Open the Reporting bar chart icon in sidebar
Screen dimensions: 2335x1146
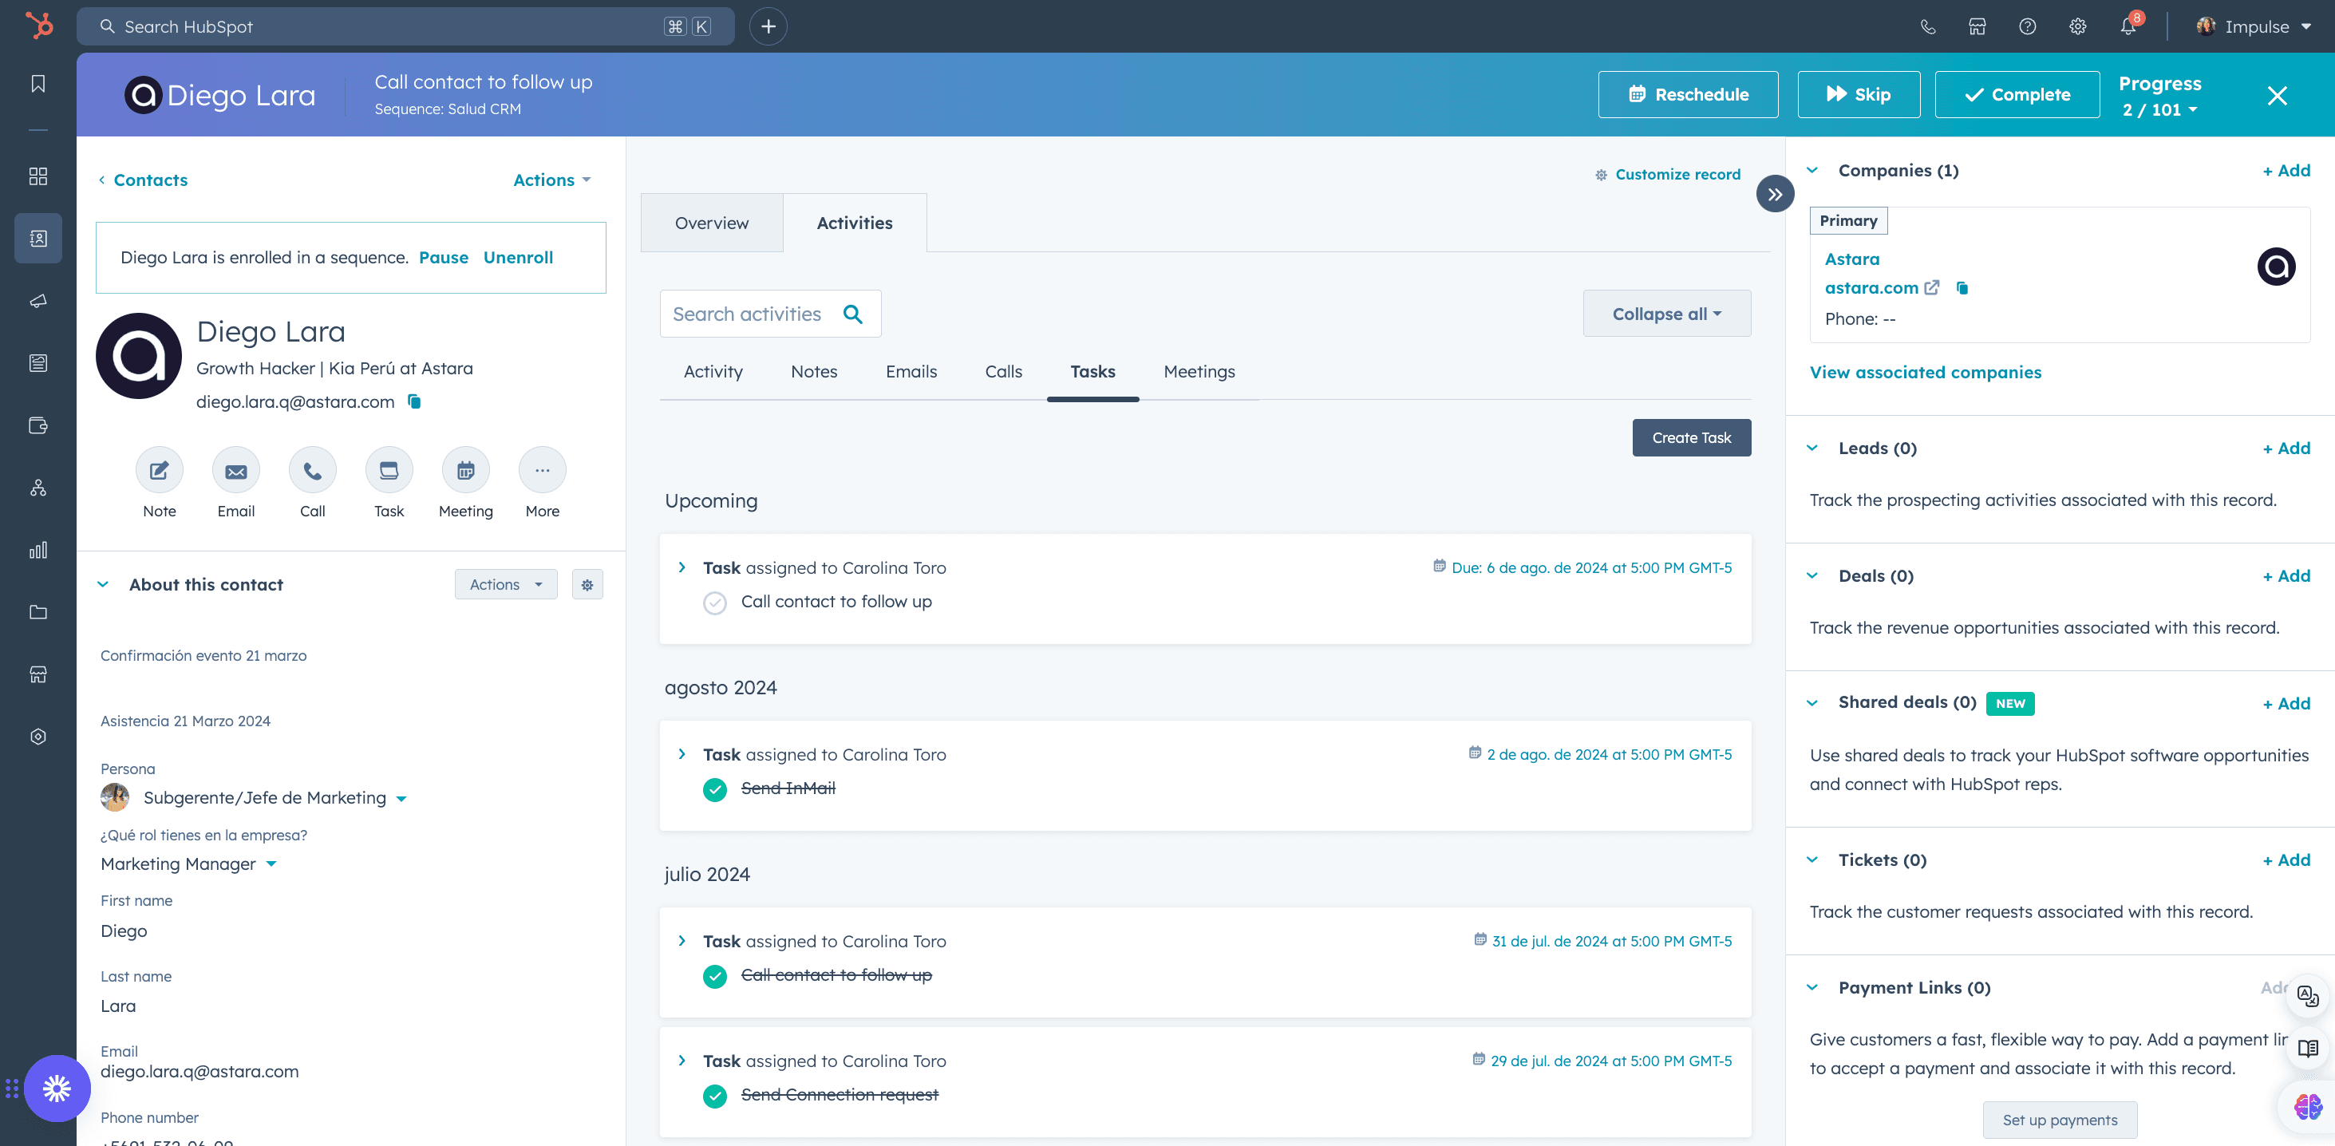[x=38, y=551]
